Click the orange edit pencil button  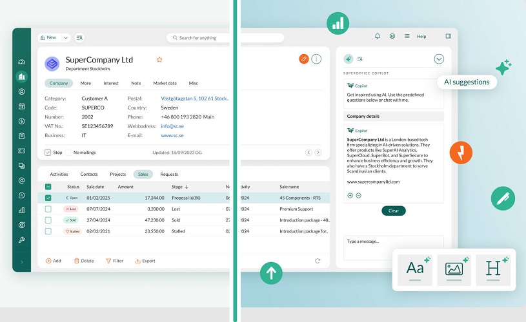point(303,59)
